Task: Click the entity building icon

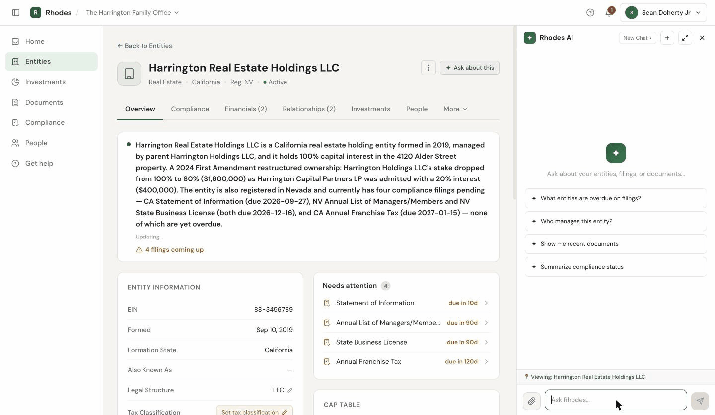Action: (x=129, y=74)
